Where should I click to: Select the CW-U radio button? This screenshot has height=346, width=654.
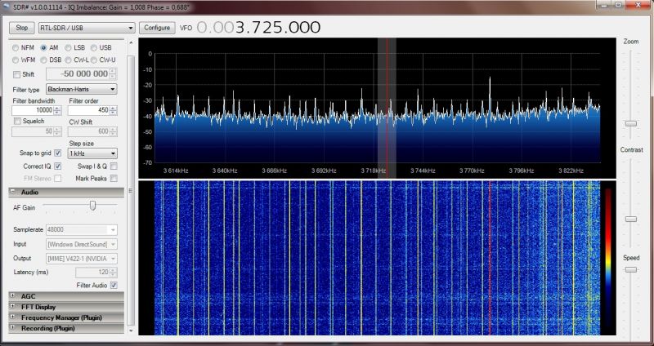point(94,60)
